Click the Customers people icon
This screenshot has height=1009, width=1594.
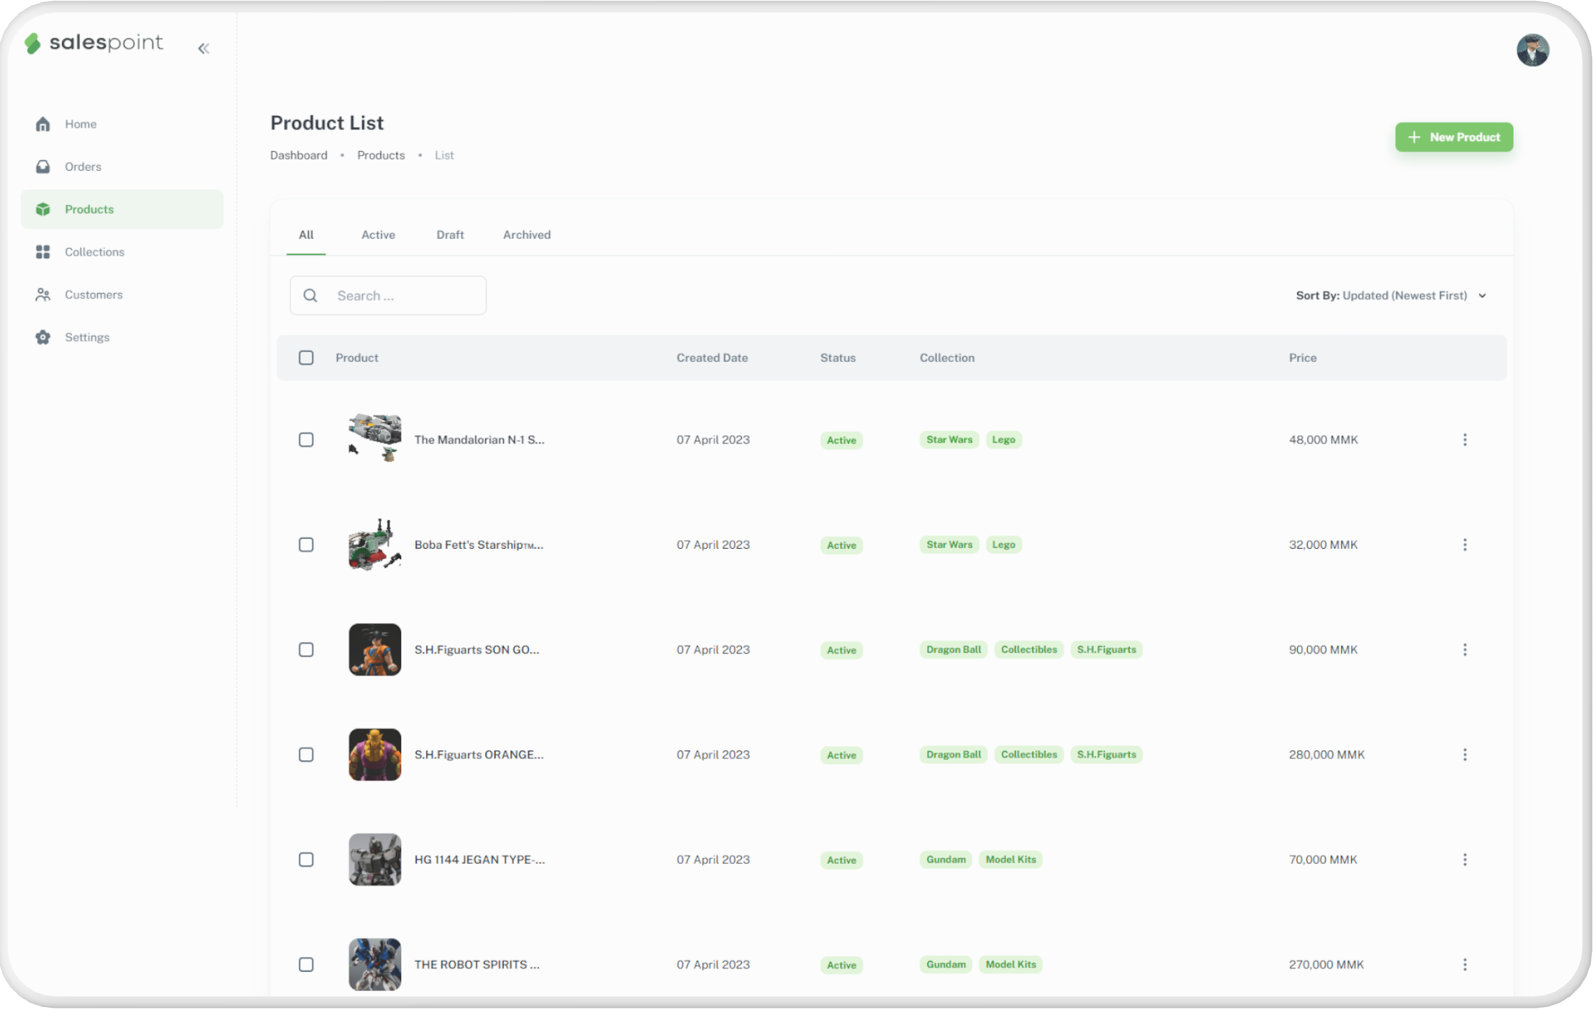point(43,295)
